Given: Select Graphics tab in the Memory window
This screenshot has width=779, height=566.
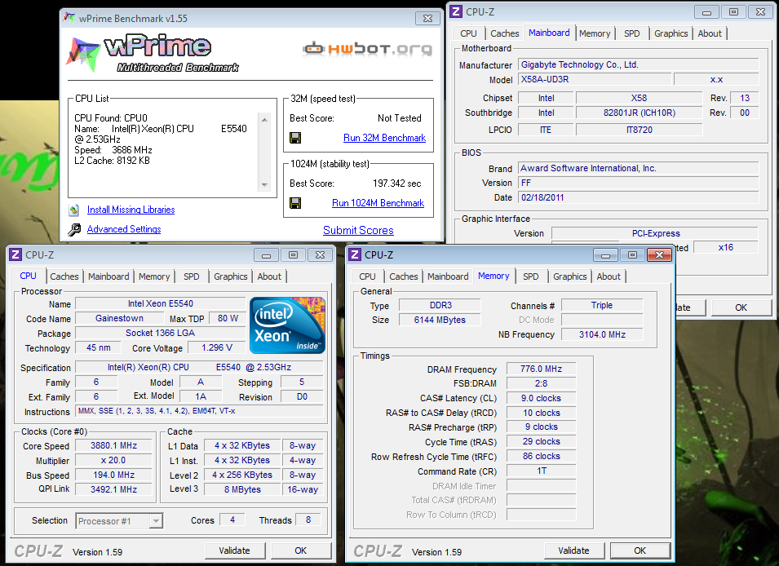Looking at the screenshot, I should [x=570, y=276].
